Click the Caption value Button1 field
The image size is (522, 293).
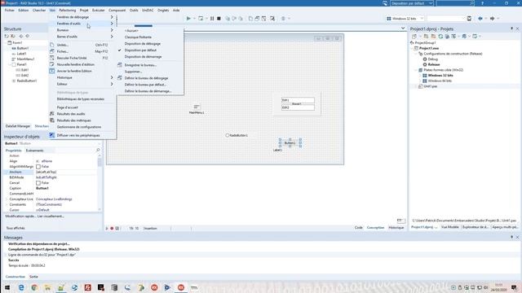click(66, 188)
